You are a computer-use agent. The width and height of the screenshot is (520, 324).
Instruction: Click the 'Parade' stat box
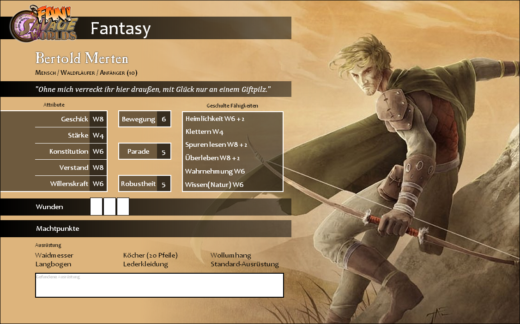(x=145, y=151)
